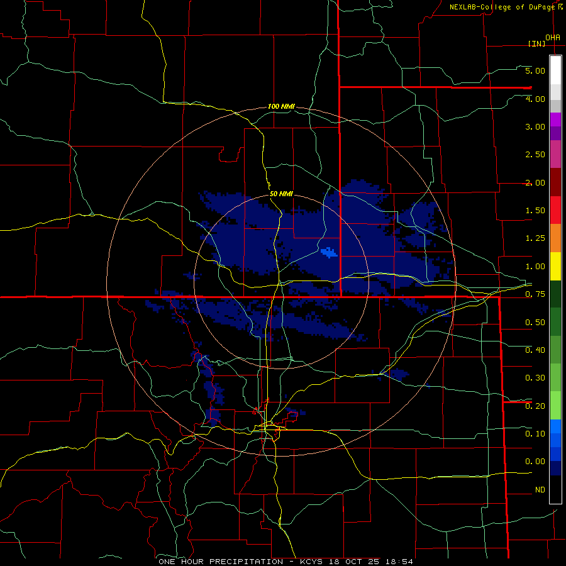
Task: Click the 2.50 legend value
Action: click(x=535, y=155)
